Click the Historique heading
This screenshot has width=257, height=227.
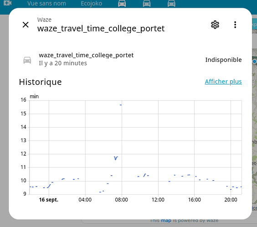click(x=40, y=82)
